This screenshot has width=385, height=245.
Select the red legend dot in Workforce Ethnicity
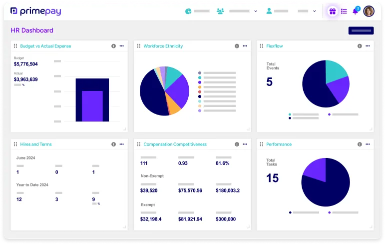[x=200, y=91]
